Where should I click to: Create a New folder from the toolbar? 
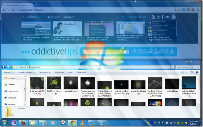click(x=82, y=72)
